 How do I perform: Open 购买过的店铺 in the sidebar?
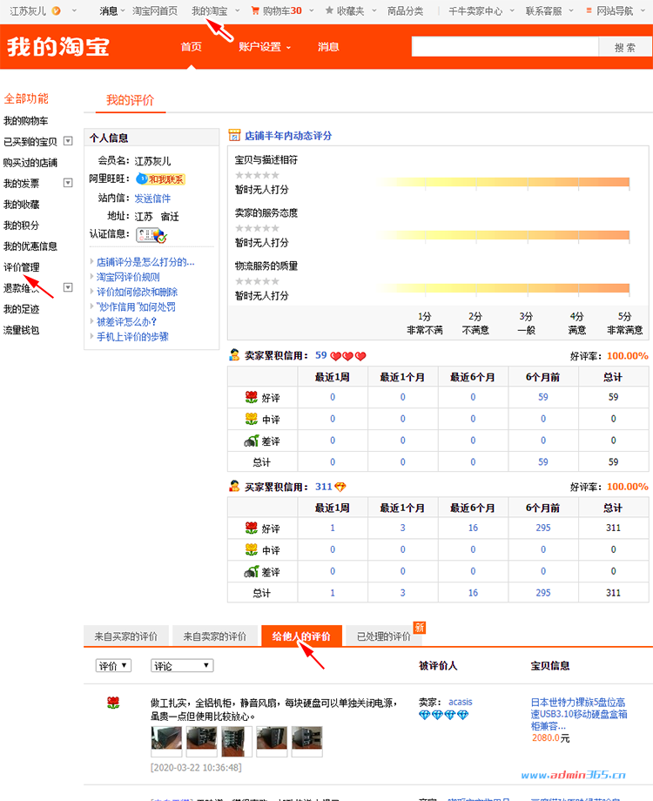tap(30, 163)
